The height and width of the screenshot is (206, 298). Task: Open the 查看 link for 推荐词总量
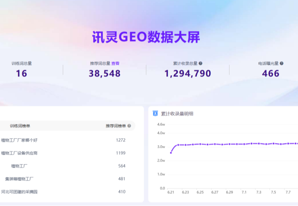pos(115,63)
